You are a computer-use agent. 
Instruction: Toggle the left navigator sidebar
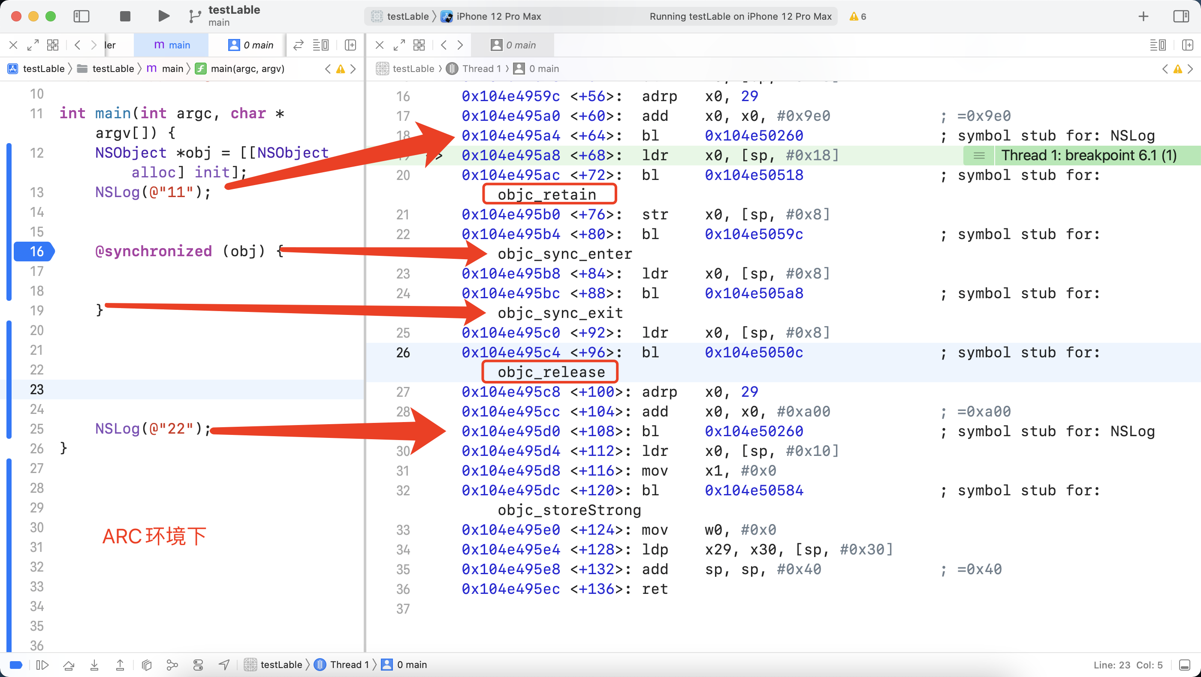[81, 16]
